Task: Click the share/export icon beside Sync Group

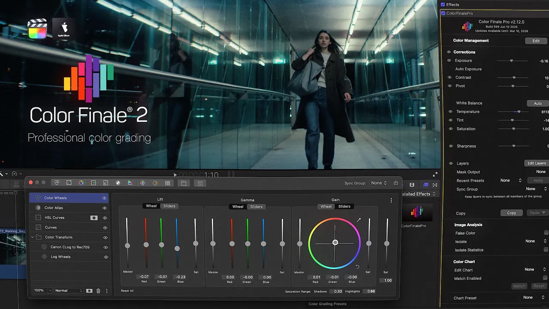Action: coord(395,183)
